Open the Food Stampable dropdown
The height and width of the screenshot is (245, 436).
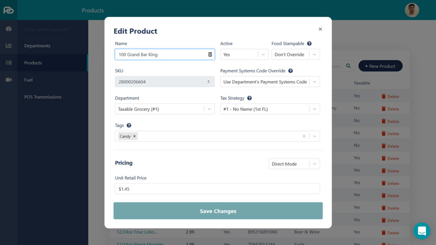coord(295,54)
